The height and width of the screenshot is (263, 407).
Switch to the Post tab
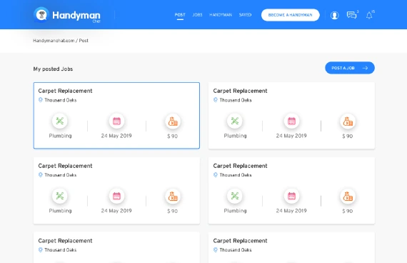coord(180,15)
